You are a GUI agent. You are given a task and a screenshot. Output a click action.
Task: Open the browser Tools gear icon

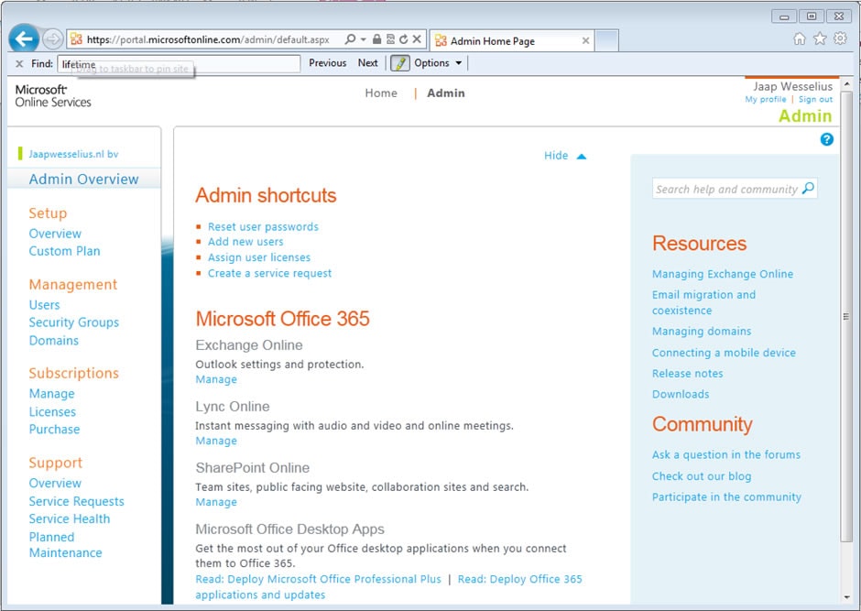coord(840,38)
